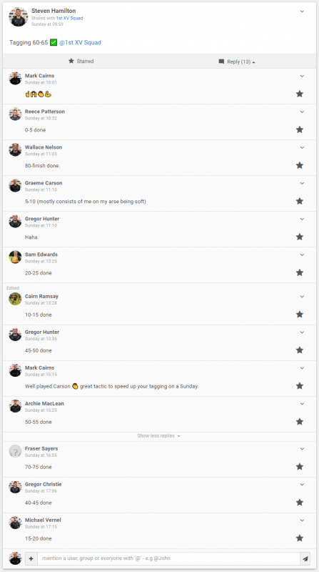Star Michael Vernel's "15-20 done" reply
Screen dimensions: 319x572
point(299,538)
